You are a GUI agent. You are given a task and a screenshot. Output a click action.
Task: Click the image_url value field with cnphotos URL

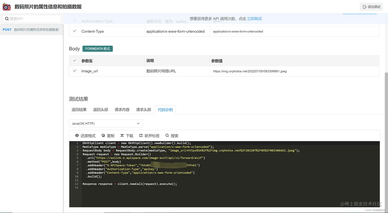tap(295, 71)
